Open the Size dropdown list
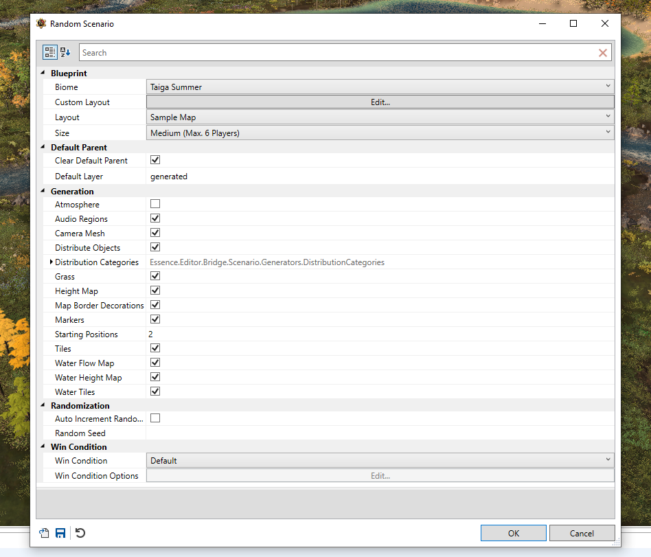Image resolution: width=651 pixels, height=557 pixels. (x=380, y=133)
